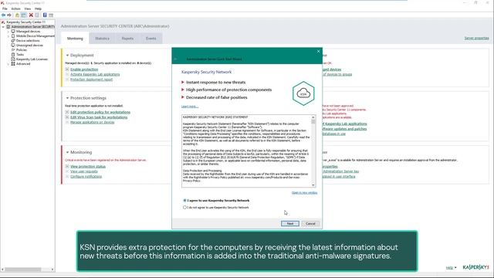494x278 pixels.
Task: Switch to the Statistics tab
Action: (102, 39)
